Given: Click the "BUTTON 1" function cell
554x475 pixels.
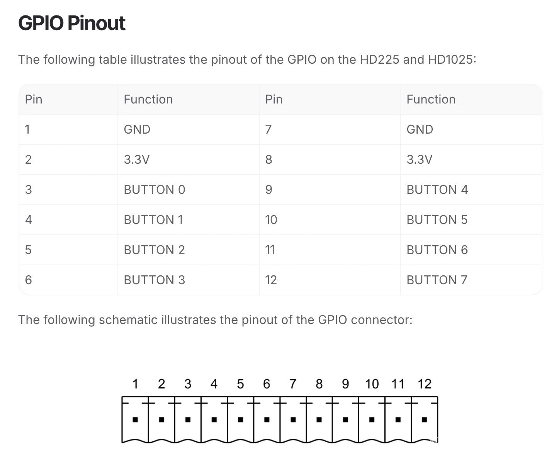Looking at the screenshot, I should pyautogui.click(x=153, y=220).
